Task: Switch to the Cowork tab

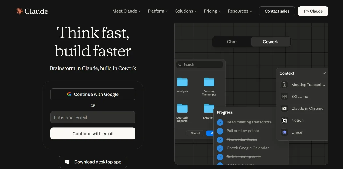Action: 271,42
